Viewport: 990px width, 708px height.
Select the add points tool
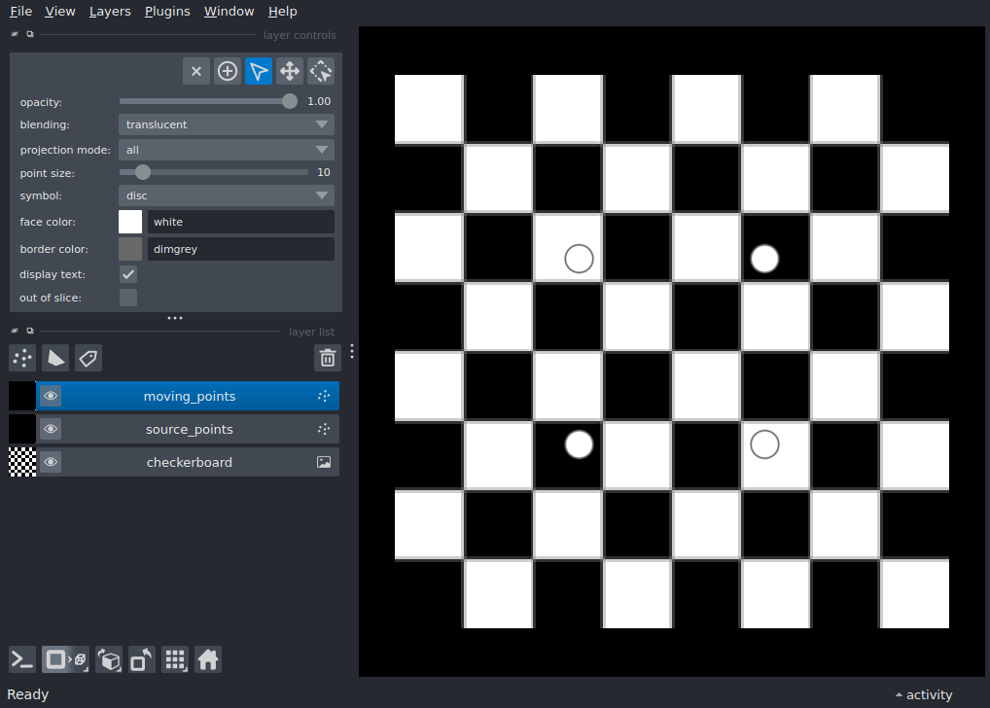pyautogui.click(x=227, y=71)
